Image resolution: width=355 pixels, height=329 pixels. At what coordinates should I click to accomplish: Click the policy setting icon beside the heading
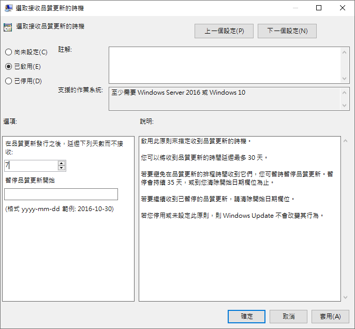[8, 28]
